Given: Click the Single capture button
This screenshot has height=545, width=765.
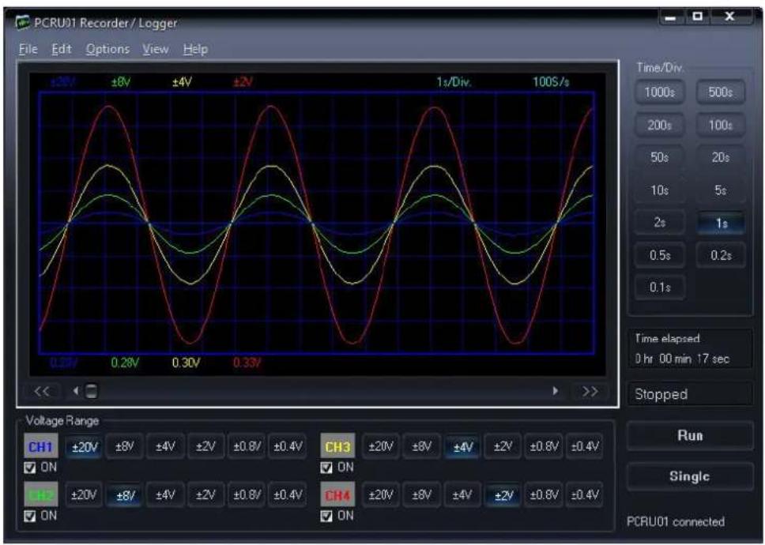Looking at the screenshot, I should tap(690, 476).
